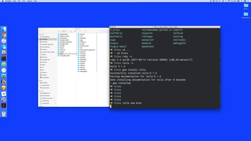Click the screenshots folder on desktop
251x141 pixels.
pos(246,15)
